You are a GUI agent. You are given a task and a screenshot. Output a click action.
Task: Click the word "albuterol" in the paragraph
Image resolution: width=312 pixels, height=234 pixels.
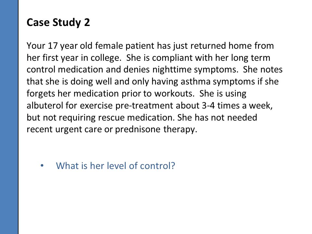(45, 105)
